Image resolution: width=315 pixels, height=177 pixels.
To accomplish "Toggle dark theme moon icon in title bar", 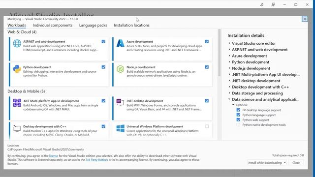I will [x=262, y=4].
